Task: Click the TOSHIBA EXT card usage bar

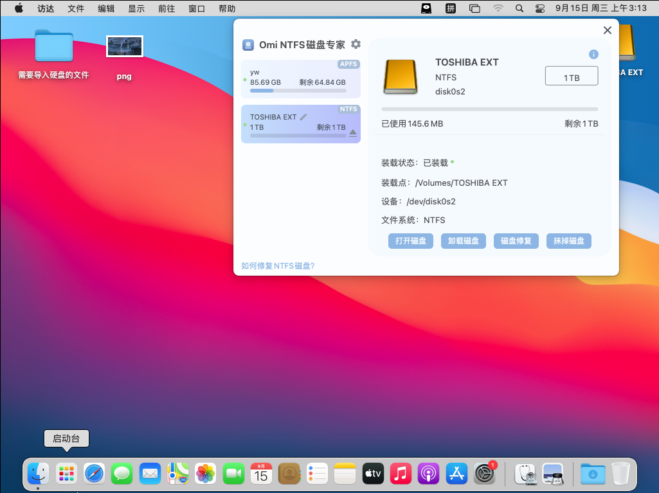Action: pos(298,136)
